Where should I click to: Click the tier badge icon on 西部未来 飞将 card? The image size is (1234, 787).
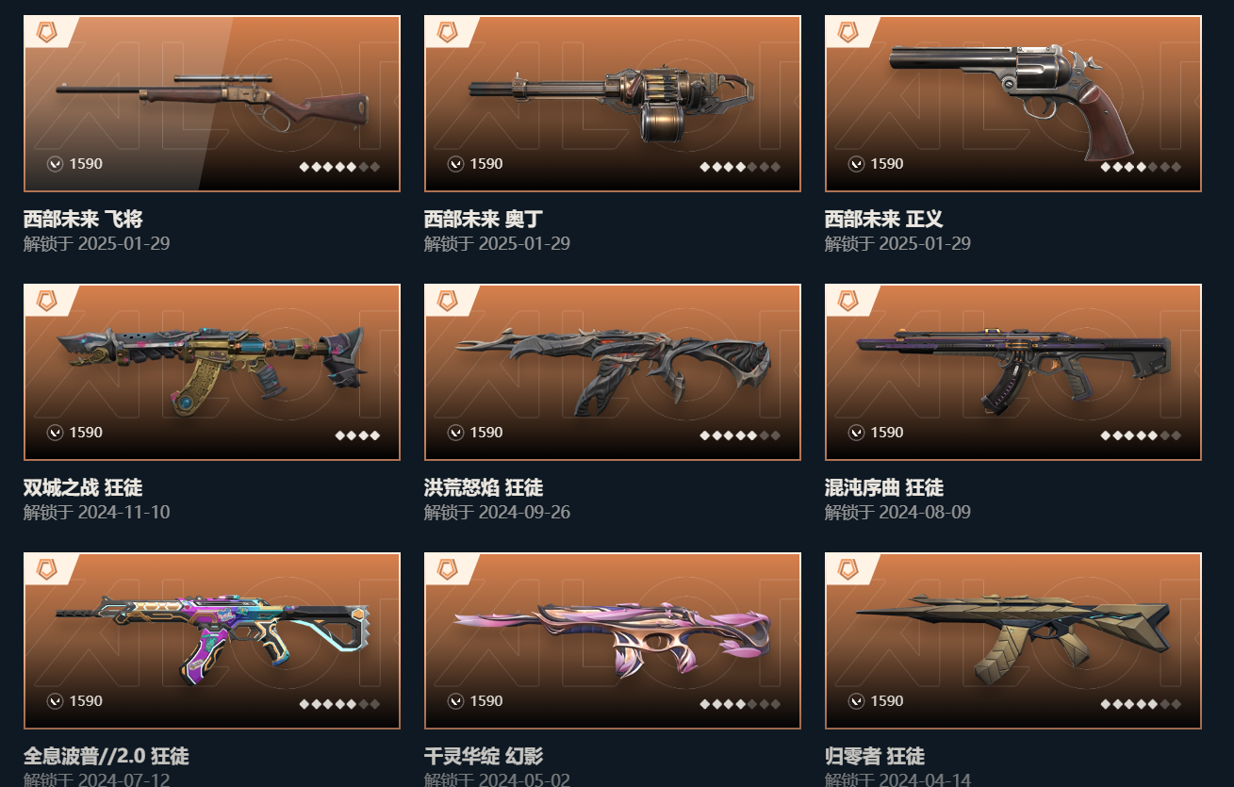[x=46, y=32]
